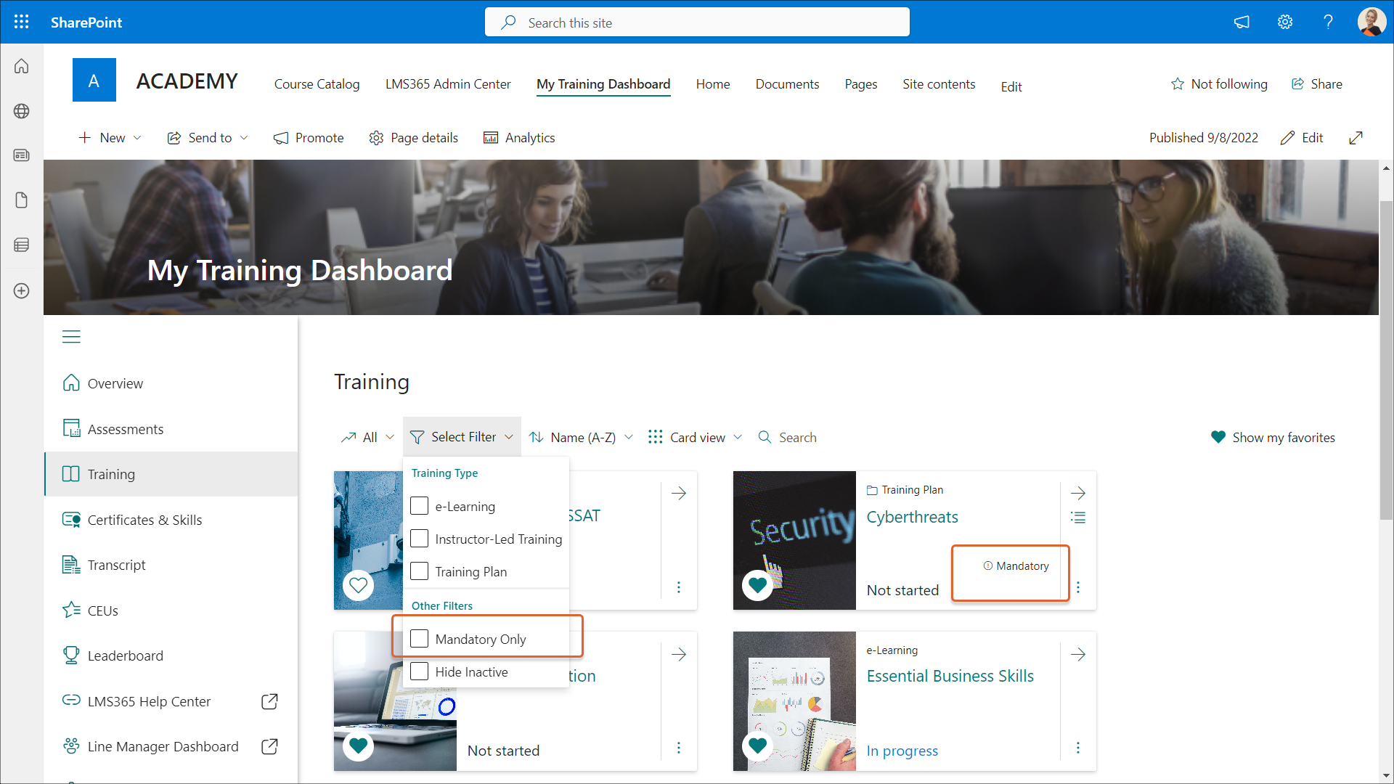Open Essential Business Skills more options
The width and height of the screenshot is (1394, 784).
pyautogui.click(x=1078, y=748)
